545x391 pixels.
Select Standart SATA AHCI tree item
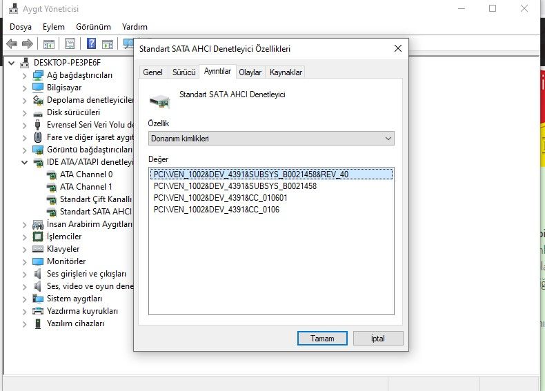[x=96, y=212]
